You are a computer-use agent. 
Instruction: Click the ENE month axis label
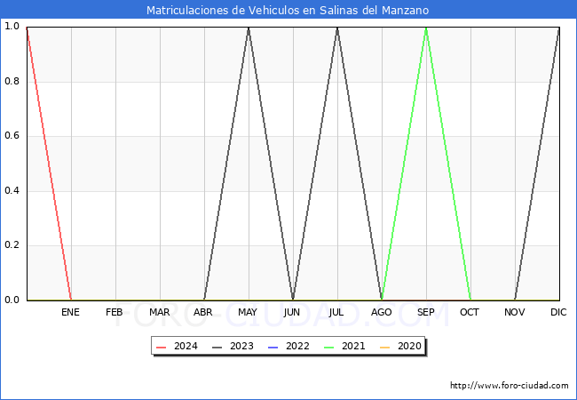pos(70,312)
